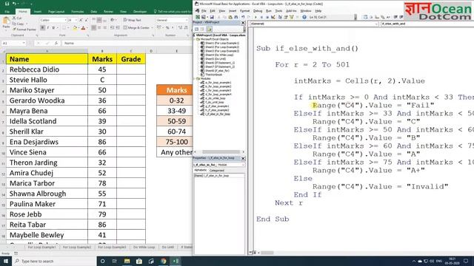Click the Windows Start button
Viewport: 474px width, 266px height.
(5, 261)
